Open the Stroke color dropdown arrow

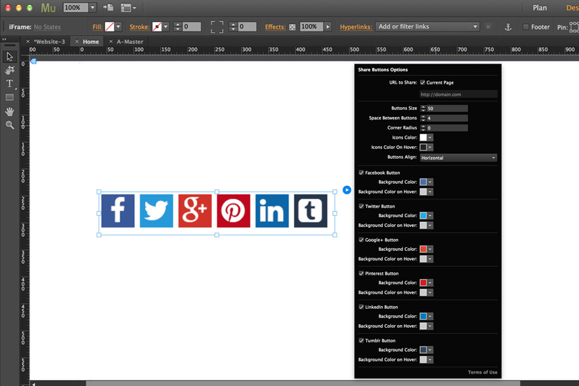[166, 27]
